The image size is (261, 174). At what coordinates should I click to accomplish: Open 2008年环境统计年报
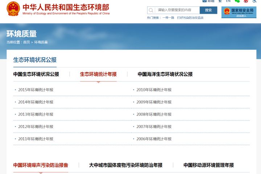[154, 115]
